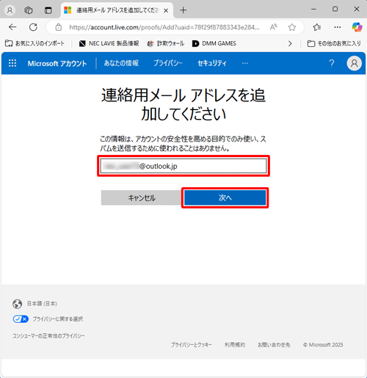
Task: Open コンシューマーの正常性のプライバシー link
Action: pos(48,336)
